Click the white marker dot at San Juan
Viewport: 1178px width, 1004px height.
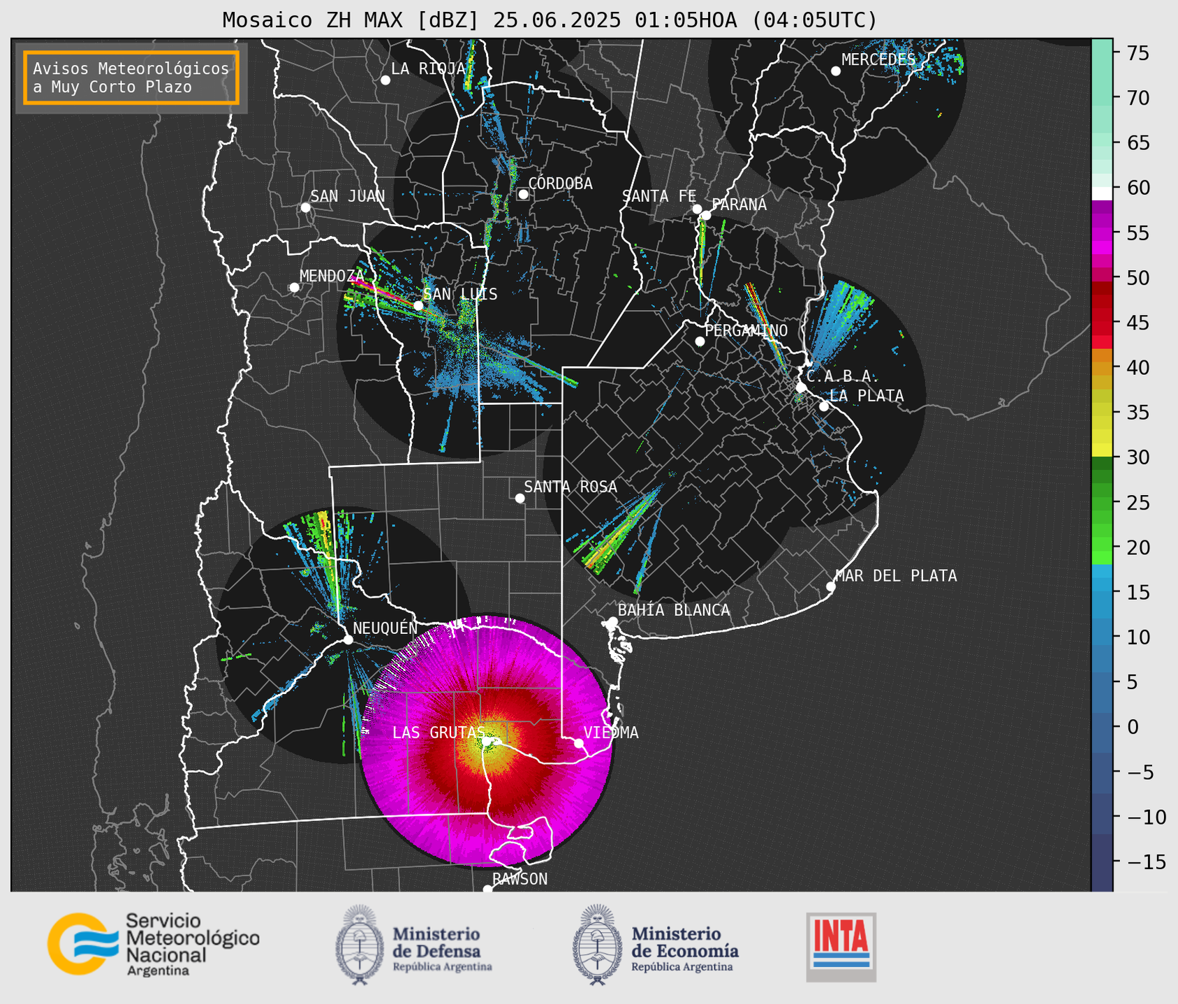click(x=305, y=207)
